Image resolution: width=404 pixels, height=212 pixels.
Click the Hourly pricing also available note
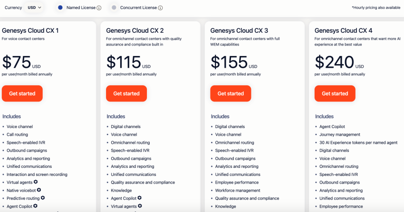coord(376,8)
